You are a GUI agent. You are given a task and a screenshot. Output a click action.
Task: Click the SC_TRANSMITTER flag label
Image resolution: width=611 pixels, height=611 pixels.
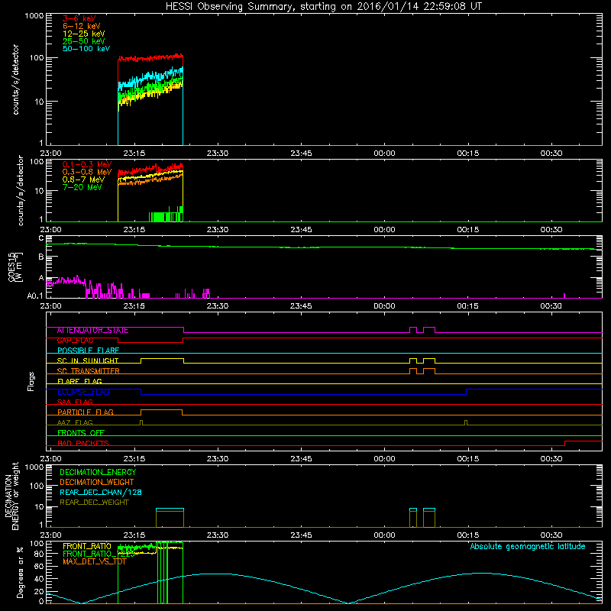tap(88, 371)
